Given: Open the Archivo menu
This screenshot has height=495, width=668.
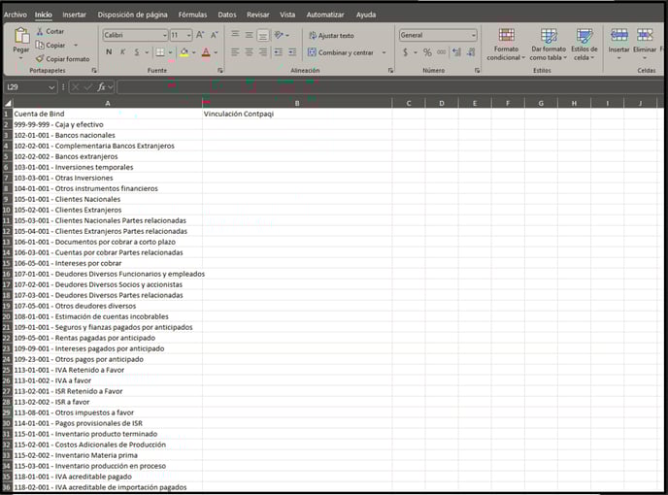Looking at the screenshot, I should pos(15,15).
